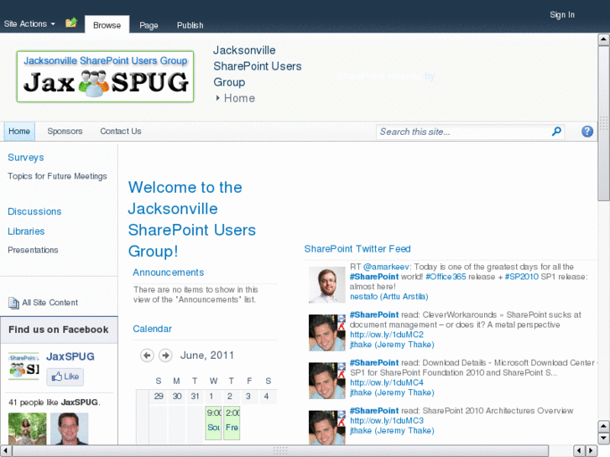This screenshot has width=610, height=457.
Task: Open the http://ow.ly/1duMC2 link
Action: point(387,335)
